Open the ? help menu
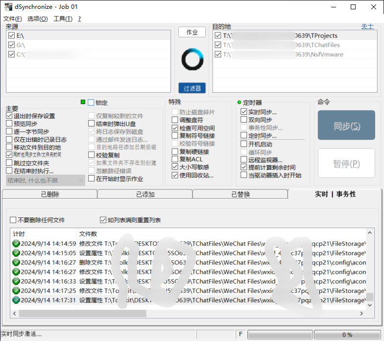The height and width of the screenshot is (341, 384). (79, 19)
